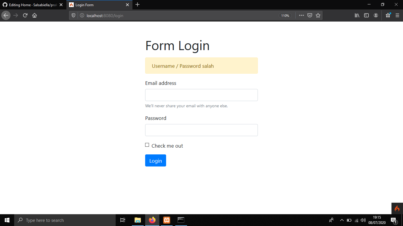Bookmark this page with star icon

[x=318, y=15]
